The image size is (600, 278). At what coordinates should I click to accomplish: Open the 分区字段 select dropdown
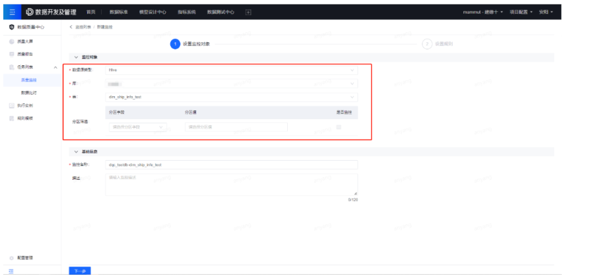(138, 126)
